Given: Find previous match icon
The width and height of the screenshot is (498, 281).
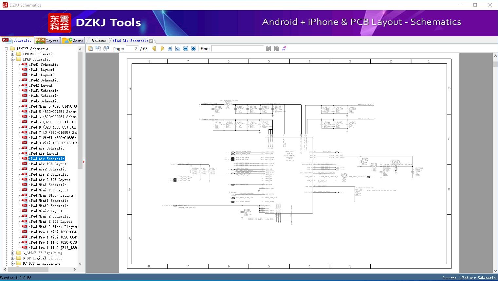Looking at the screenshot, I should click(x=268, y=48).
